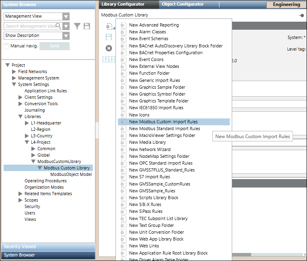
Task: Open the Management View dropdown
Action: pyautogui.click(x=66, y=16)
